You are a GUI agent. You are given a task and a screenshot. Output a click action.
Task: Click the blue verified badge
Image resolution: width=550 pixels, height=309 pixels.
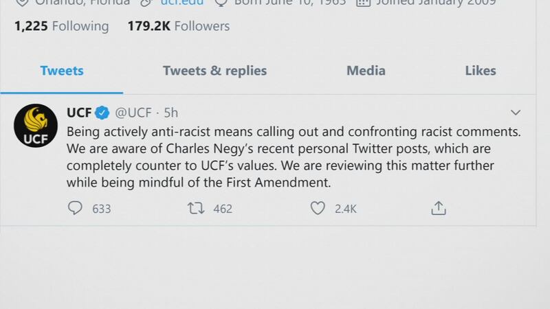pos(102,113)
